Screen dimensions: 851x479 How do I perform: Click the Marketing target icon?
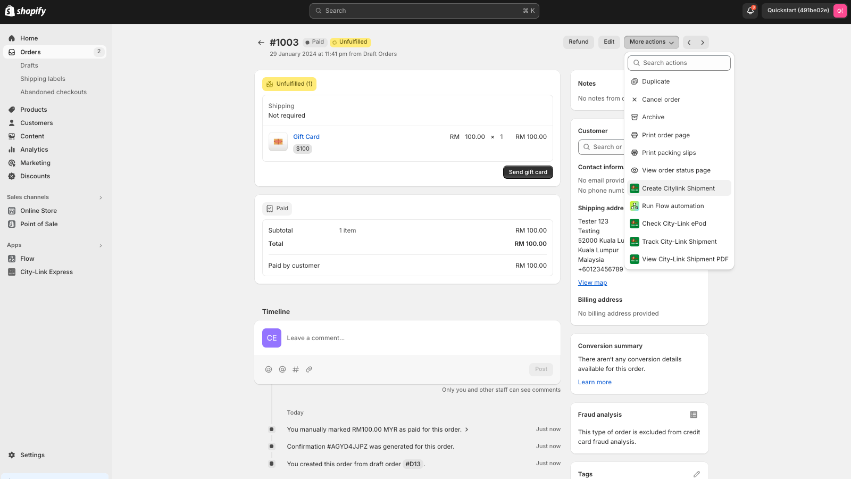pos(12,163)
